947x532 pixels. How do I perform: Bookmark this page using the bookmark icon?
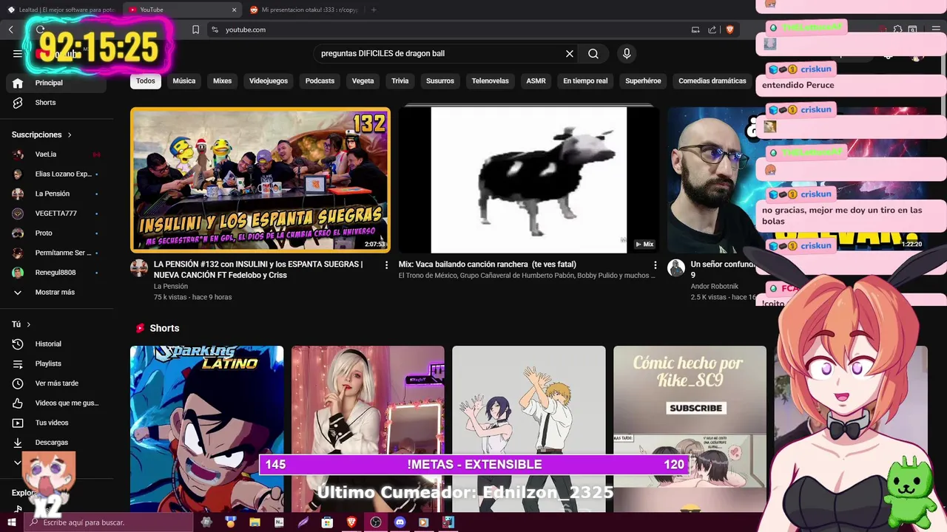point(195,30)
